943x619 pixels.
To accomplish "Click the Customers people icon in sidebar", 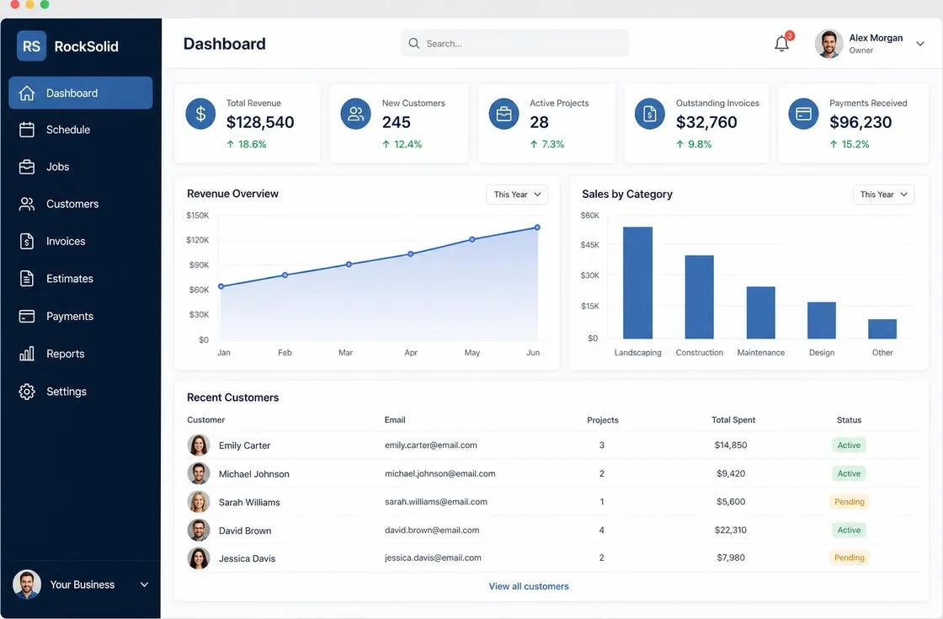I will coord(26,204).
